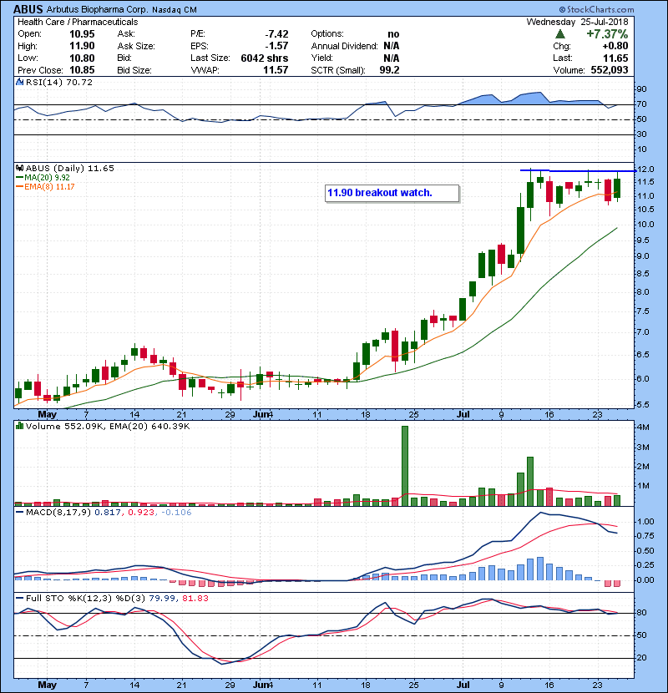Click the stochastic %D value 81.83
This screenshot has height=693, width=668.
[x=195, y=599]
